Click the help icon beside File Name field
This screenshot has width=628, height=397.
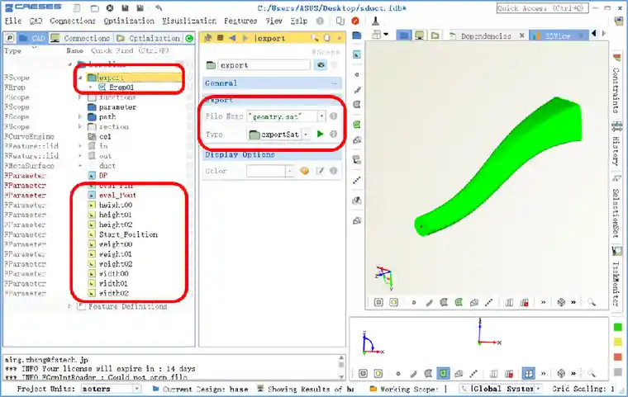click(x=333, y=116)
